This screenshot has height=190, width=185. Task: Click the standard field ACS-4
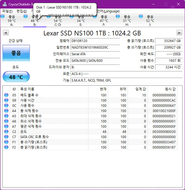click(126, 74)
